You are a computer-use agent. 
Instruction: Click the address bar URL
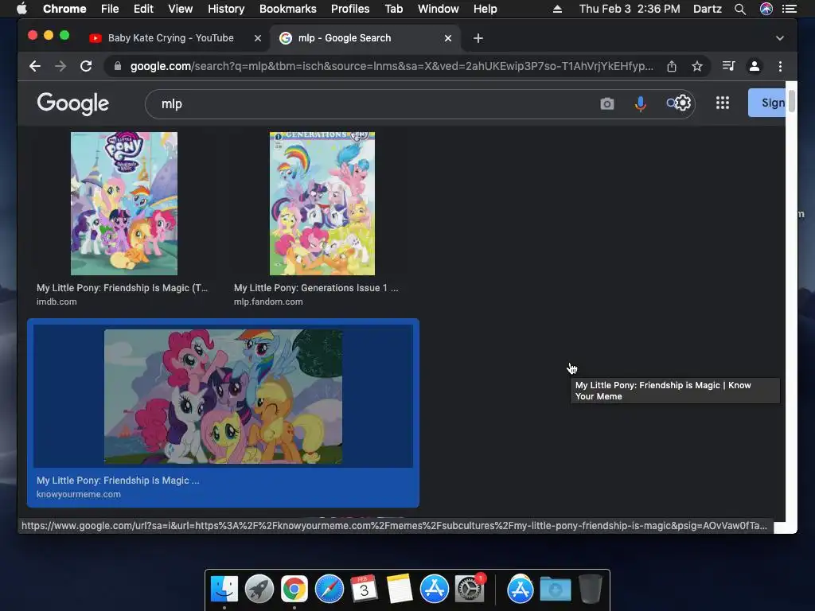392,66
